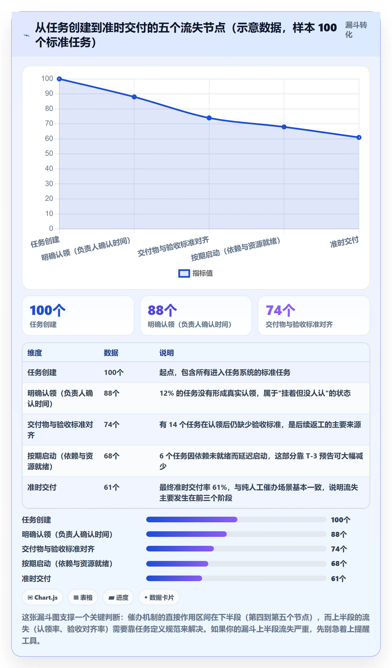Click the 进度 tag chip
392x668 pixels.
pyautogui.click(x=118, y=597)
